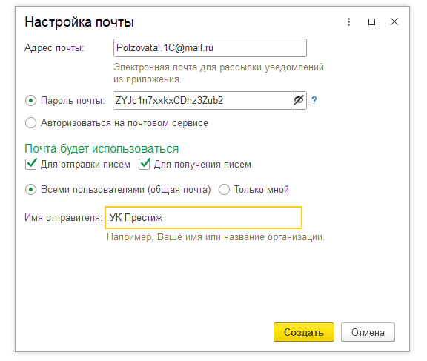Open help via the blue question mark
This screenshot has height=361, width=427.
click(x=314, y=101)
